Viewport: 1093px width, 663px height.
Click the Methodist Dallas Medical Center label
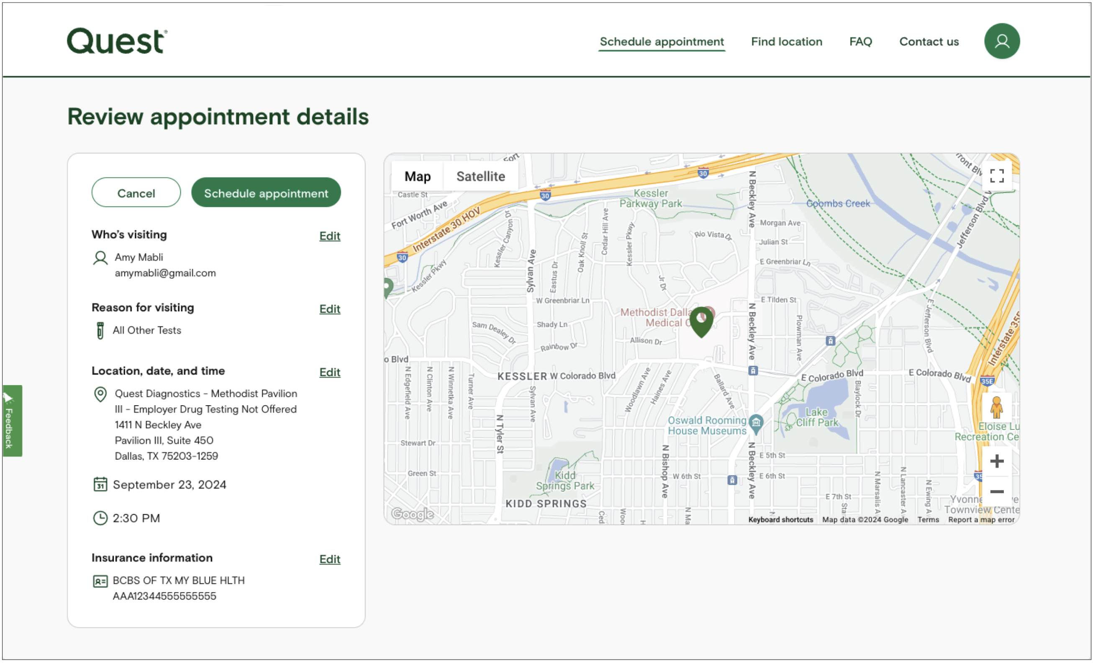655,318
